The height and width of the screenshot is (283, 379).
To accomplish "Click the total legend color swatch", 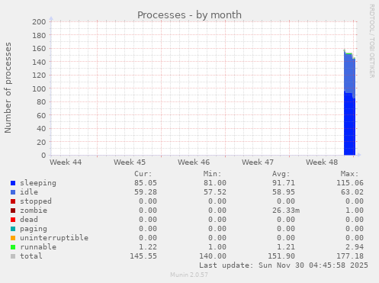I will tap(13, 256).
